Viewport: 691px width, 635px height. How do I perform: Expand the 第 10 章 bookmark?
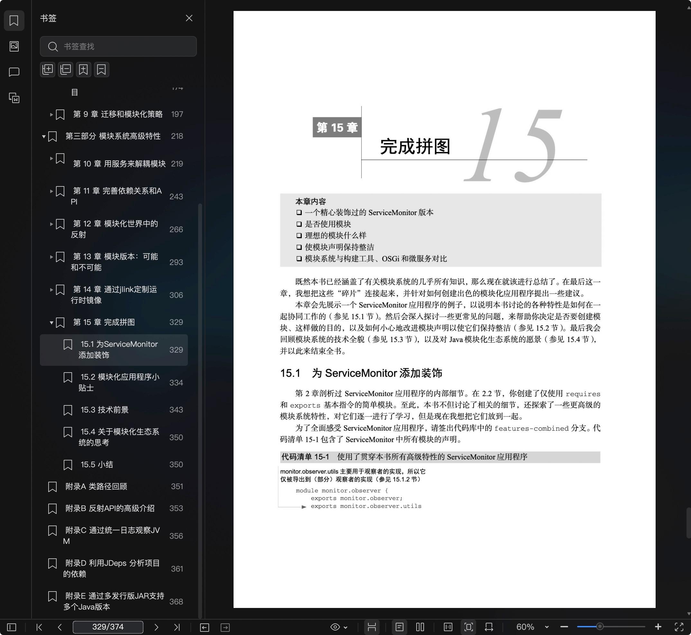(51, 158)
